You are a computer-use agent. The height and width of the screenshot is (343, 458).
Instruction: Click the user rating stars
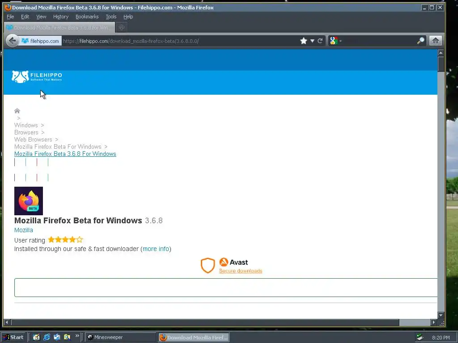[65, 240]
